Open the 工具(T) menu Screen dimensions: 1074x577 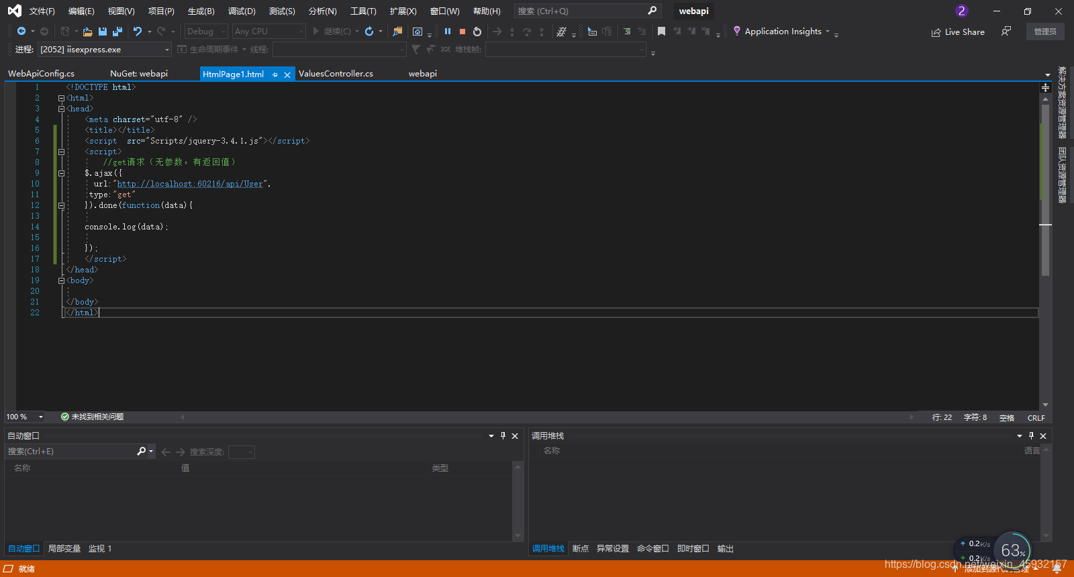click(363, 11)
